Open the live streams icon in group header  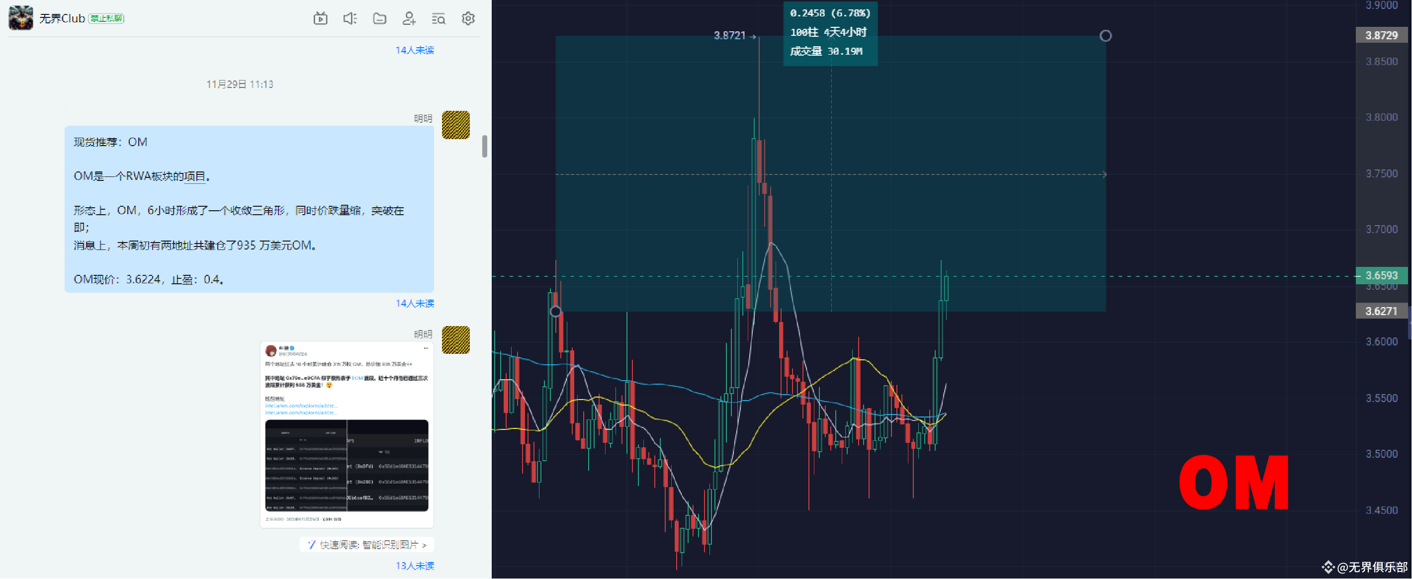click(x=321, y=18)
